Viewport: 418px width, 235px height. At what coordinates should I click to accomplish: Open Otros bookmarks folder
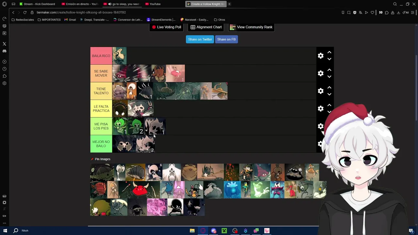pos(219,20)
